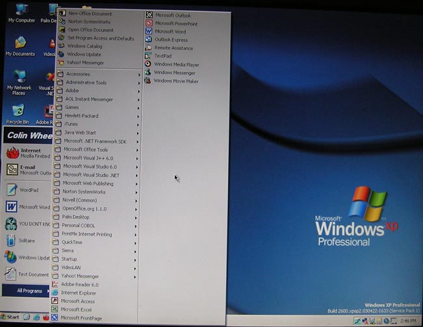This screenshot has width=423, height=327.
Task: Expand Java Web Start folder
Action: (x=97, y=132)
